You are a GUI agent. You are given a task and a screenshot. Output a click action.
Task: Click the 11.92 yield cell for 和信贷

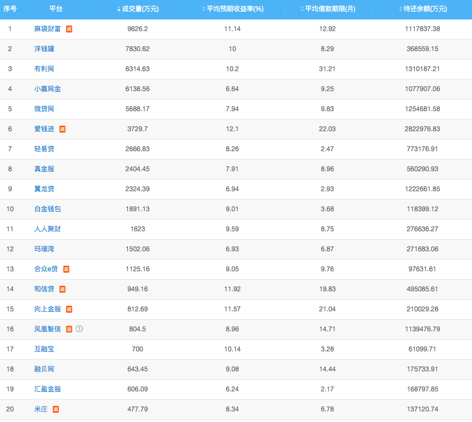click(232, 289)
